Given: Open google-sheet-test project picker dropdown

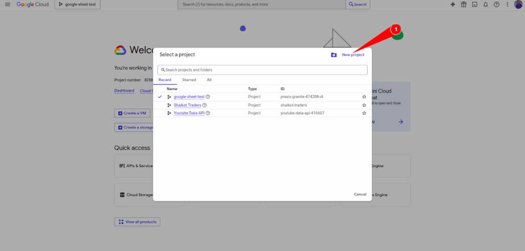Looking at the screenshot, I should pos(78,5).
